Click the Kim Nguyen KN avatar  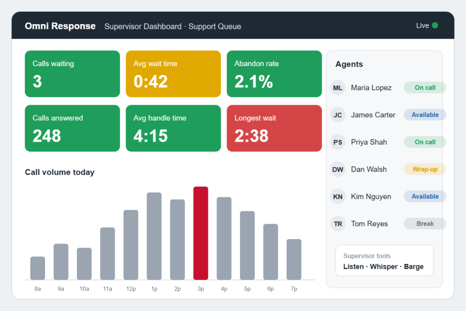tap(338, 197)
